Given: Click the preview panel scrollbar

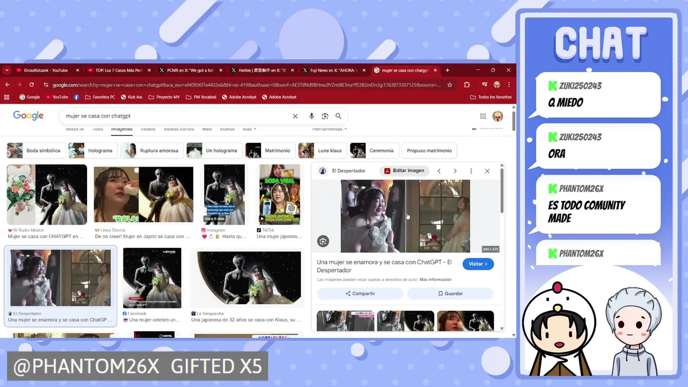Looking at the screenshot, I should click(502, 191).
